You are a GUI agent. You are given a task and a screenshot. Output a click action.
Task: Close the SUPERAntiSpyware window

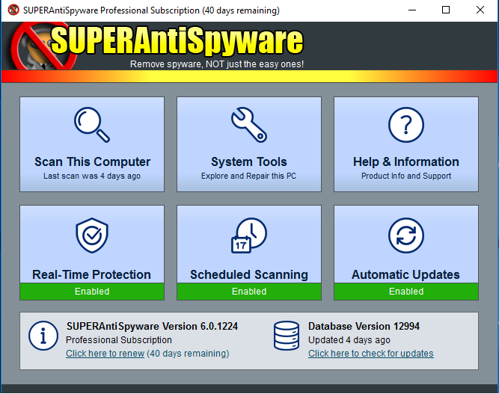[x=480, y=10]
